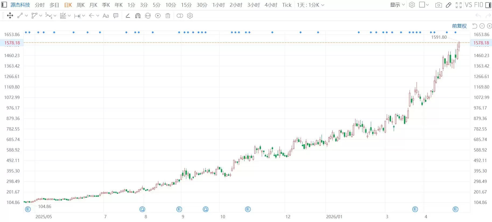Screen dimensions: 492x222
Task: Click the 前复权 adjustment link
Action: [x=459, y=26]
